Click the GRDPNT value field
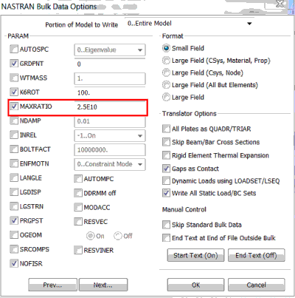 point(110,64)
